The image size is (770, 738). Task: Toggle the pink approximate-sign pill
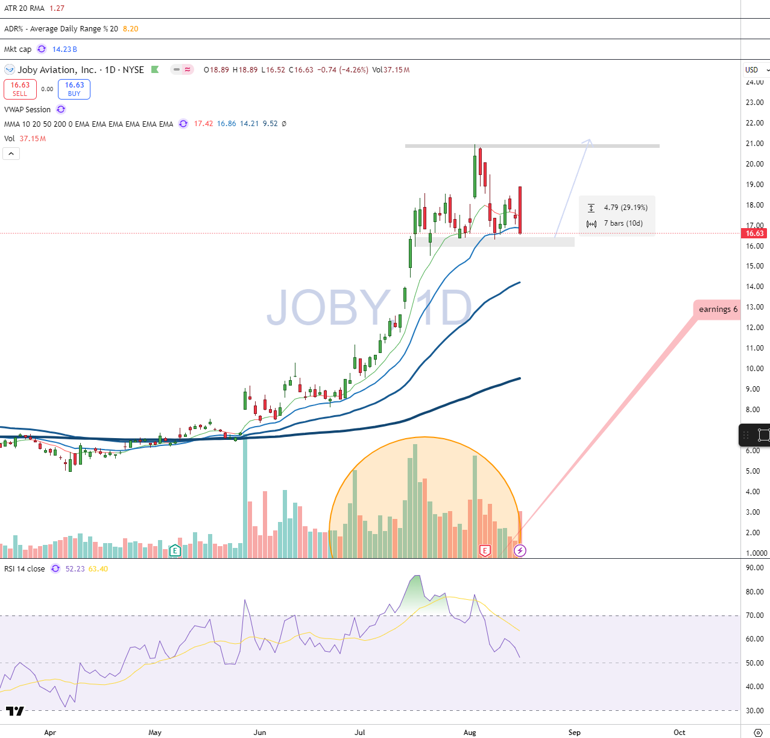[x=188, y=69]
